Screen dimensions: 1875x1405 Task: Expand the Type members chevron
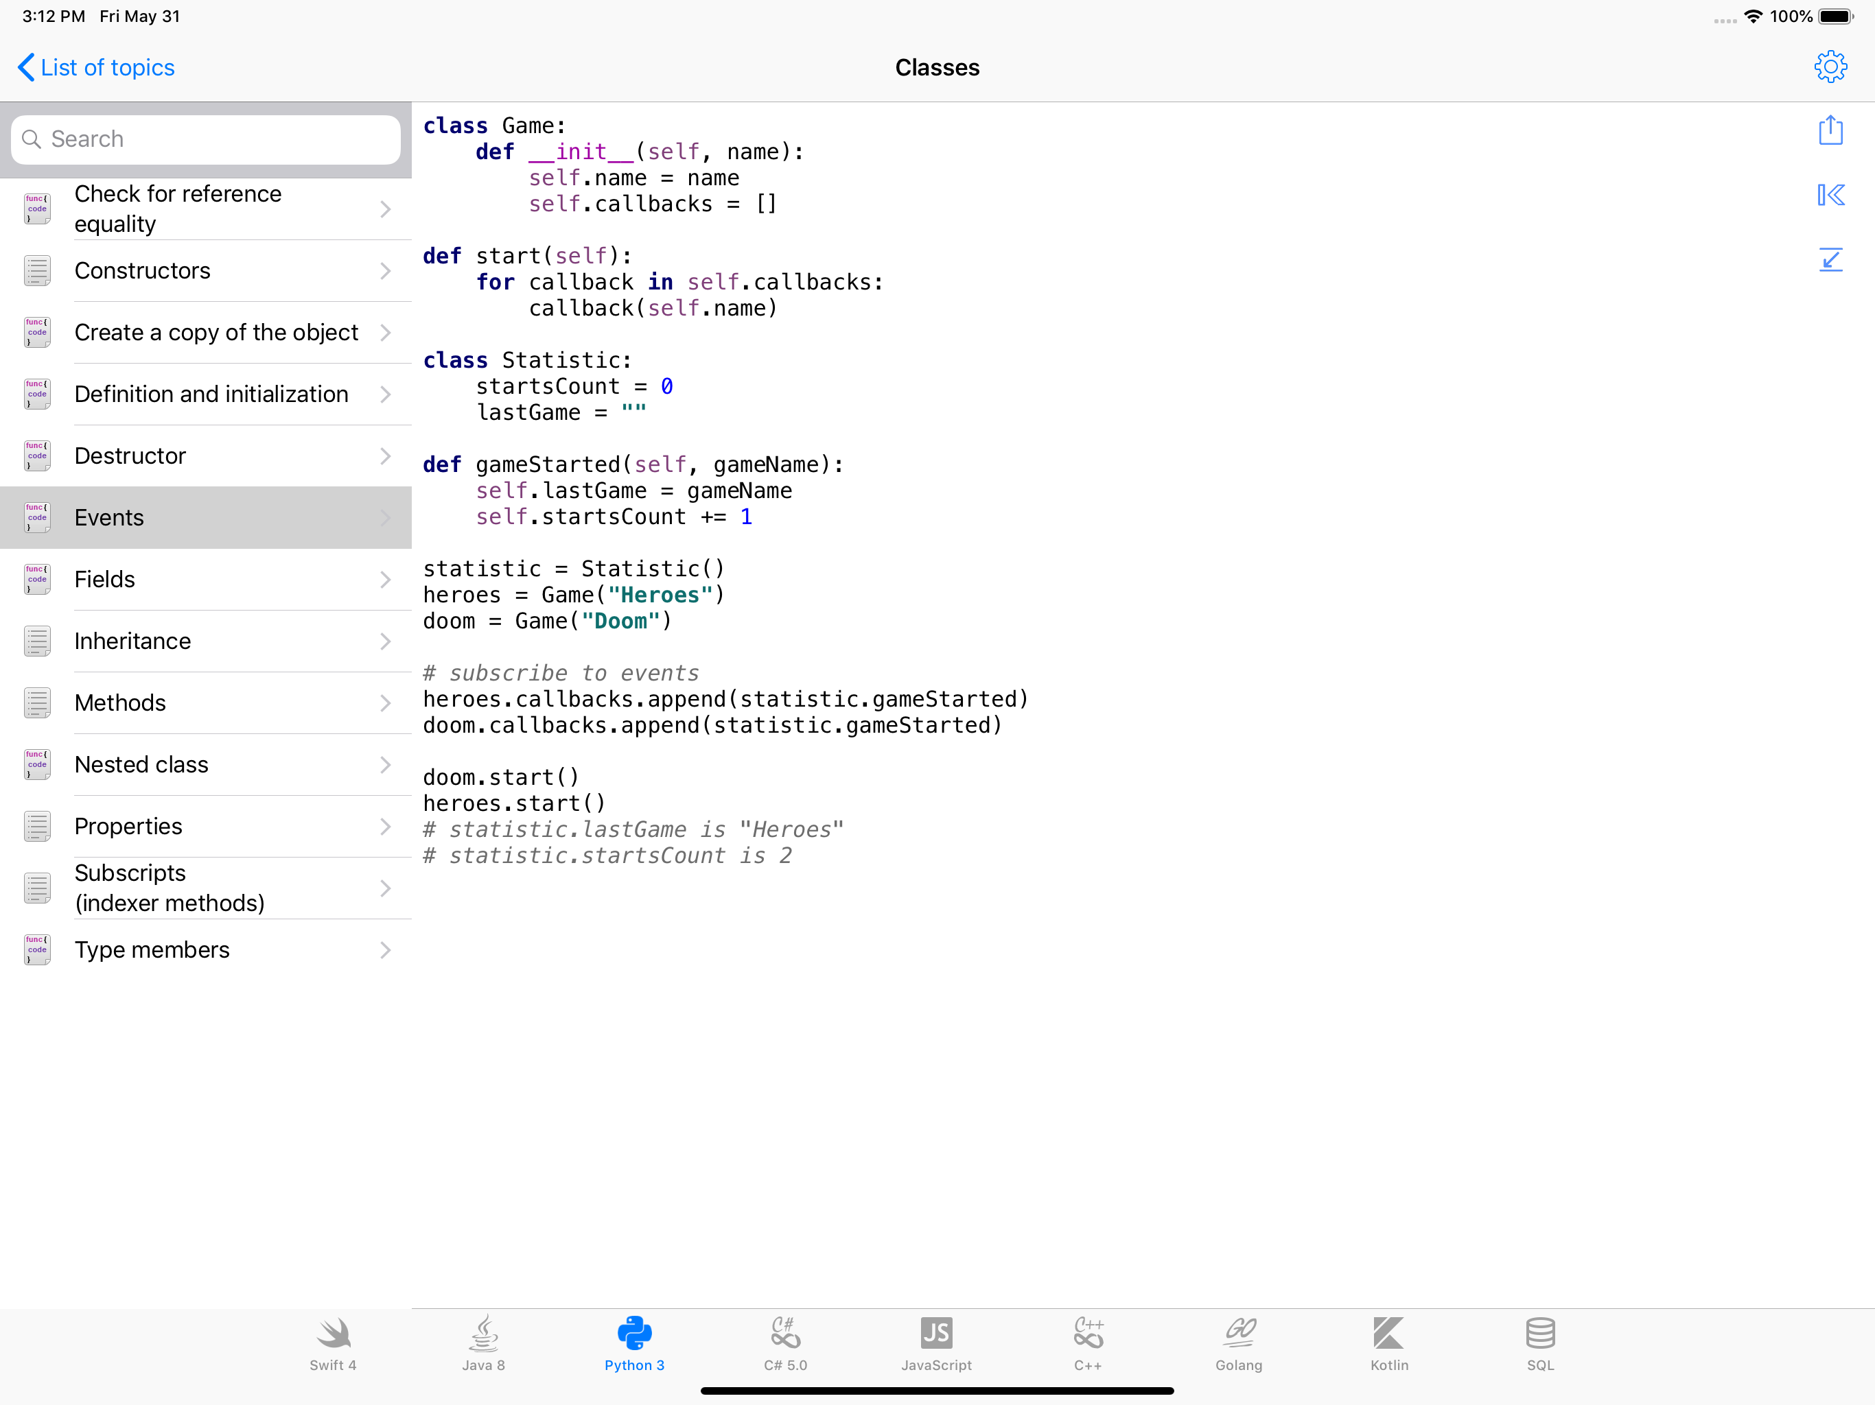386,950
